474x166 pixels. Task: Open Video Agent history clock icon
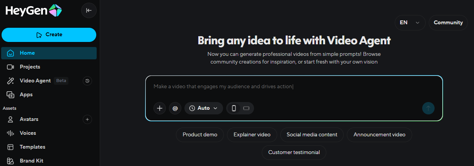pos(87,81)
